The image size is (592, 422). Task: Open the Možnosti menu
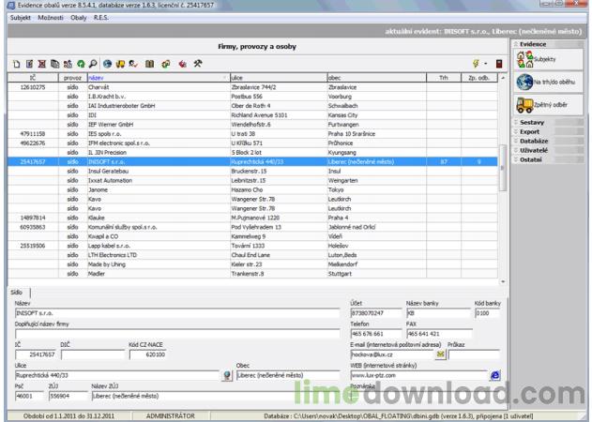click(x=51, y=18)
